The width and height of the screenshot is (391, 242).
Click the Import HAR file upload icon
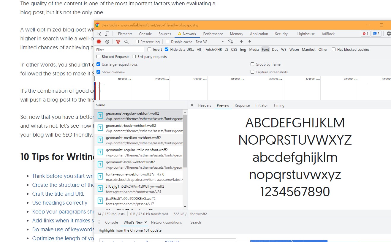tap(241, 42)
